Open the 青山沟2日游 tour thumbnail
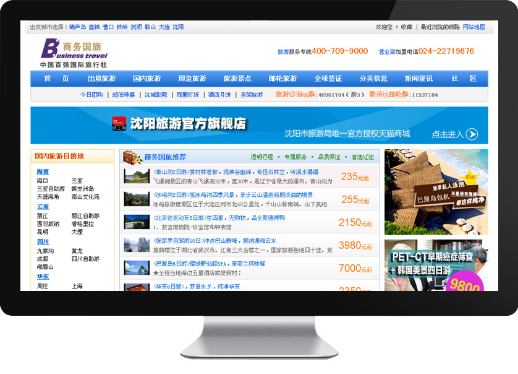 point(137,176)
